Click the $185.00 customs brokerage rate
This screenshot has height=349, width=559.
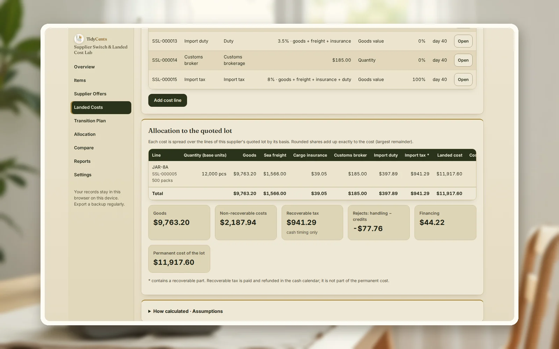click(342, 60)
